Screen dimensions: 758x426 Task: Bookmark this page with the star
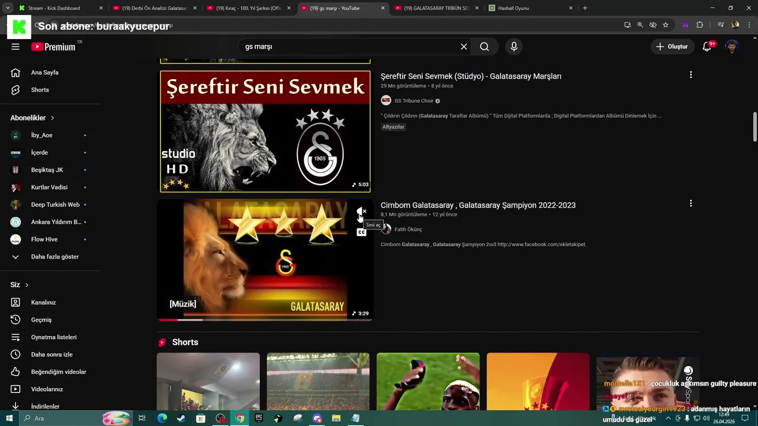click(x=666, y=25)
